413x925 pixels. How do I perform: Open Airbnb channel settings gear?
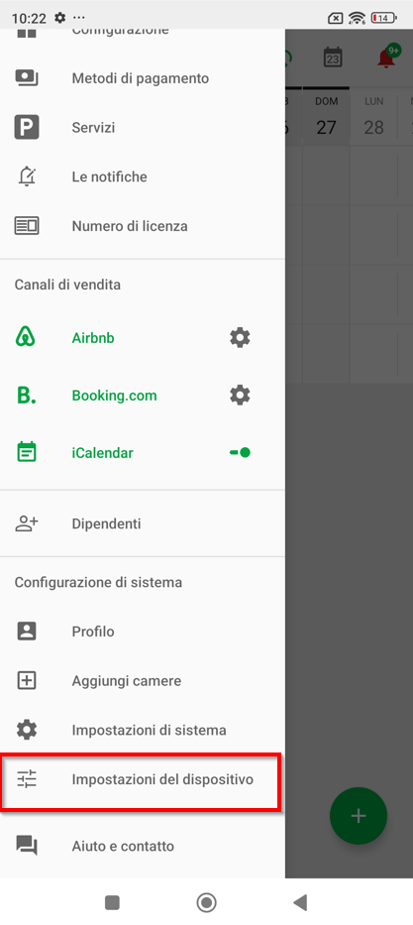click(x=240, y=338)
